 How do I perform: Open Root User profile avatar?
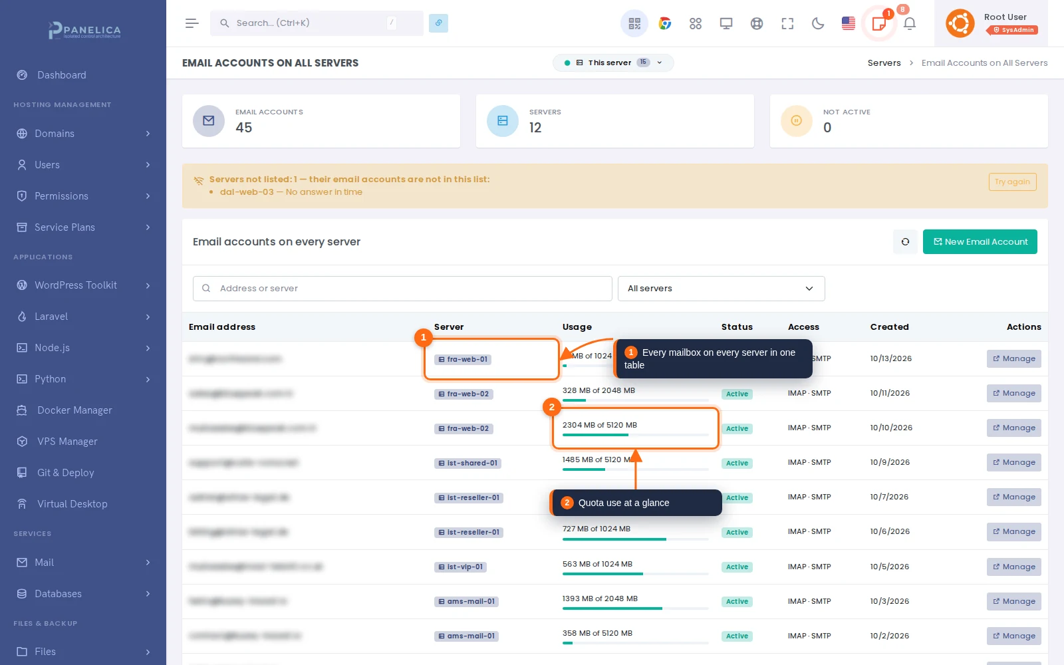tap(960, 23)
